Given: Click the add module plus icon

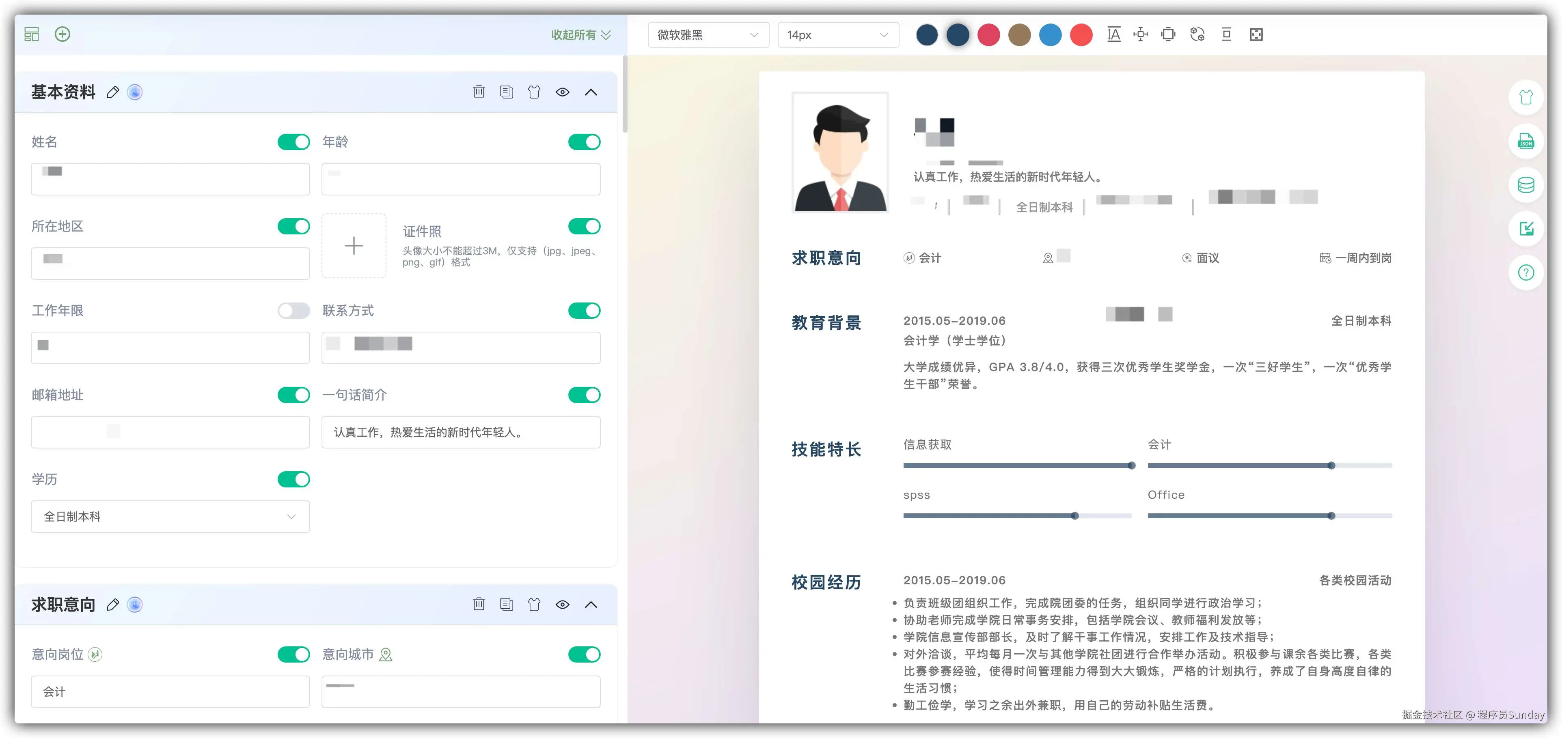Looking at the screenshot, I should 63,34.
